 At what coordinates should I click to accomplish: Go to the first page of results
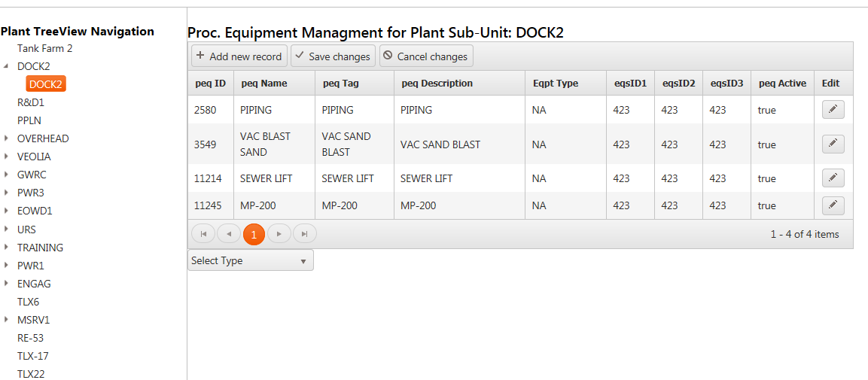click(203, 234)
